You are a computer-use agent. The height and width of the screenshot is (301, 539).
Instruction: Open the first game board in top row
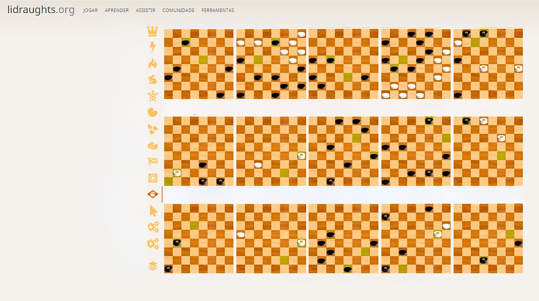(199, 64)
